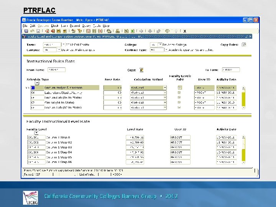Image resolution: width=276 pixels, height=207 pixels.
Task: Click Activity Date field for Clinical row
Action: [227, 102]
